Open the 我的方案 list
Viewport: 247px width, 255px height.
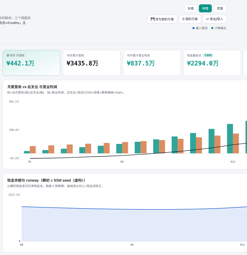click(190, 19)
